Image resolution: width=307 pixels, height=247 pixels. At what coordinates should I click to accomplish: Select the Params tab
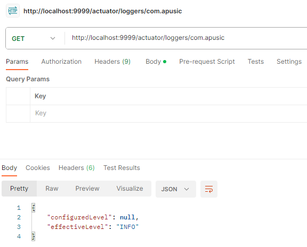[17, 62]
